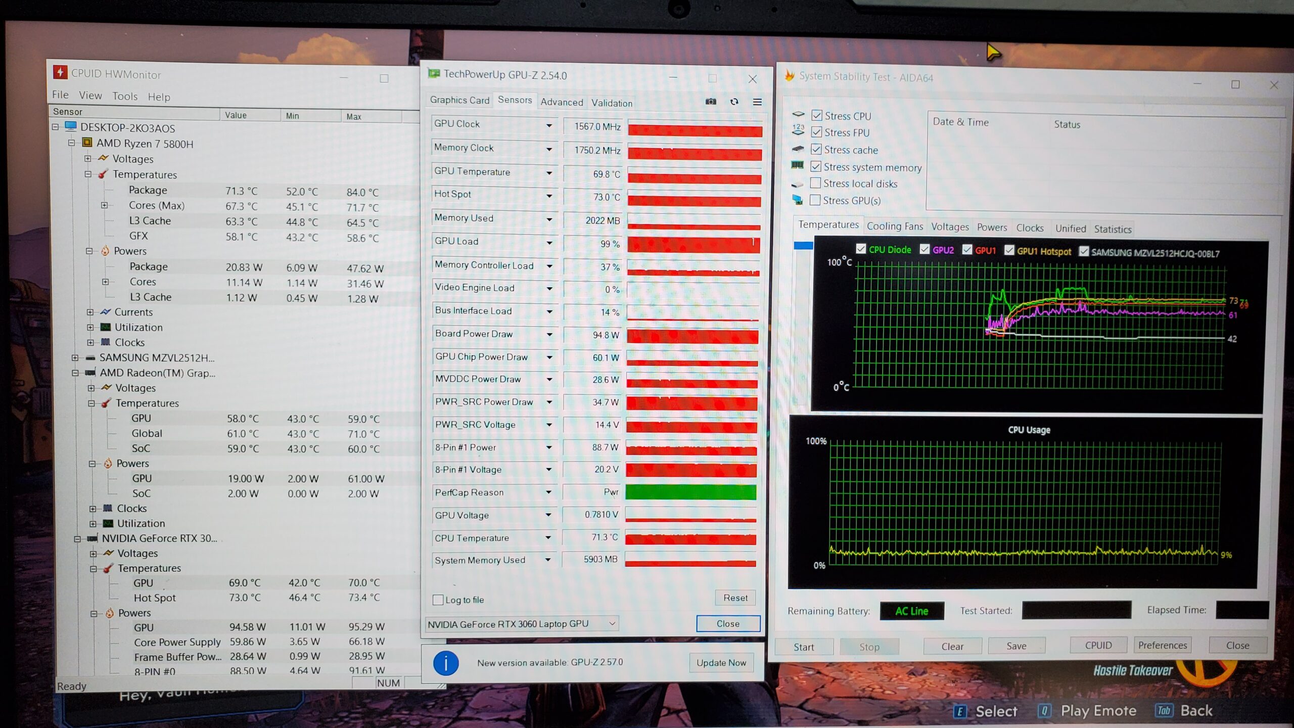Tick the Log to file checkbox

(438, 600)
